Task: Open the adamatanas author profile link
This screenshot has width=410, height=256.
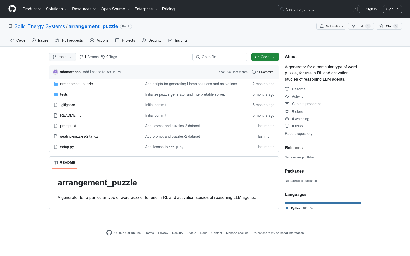Action: click(x=70, y=72)
